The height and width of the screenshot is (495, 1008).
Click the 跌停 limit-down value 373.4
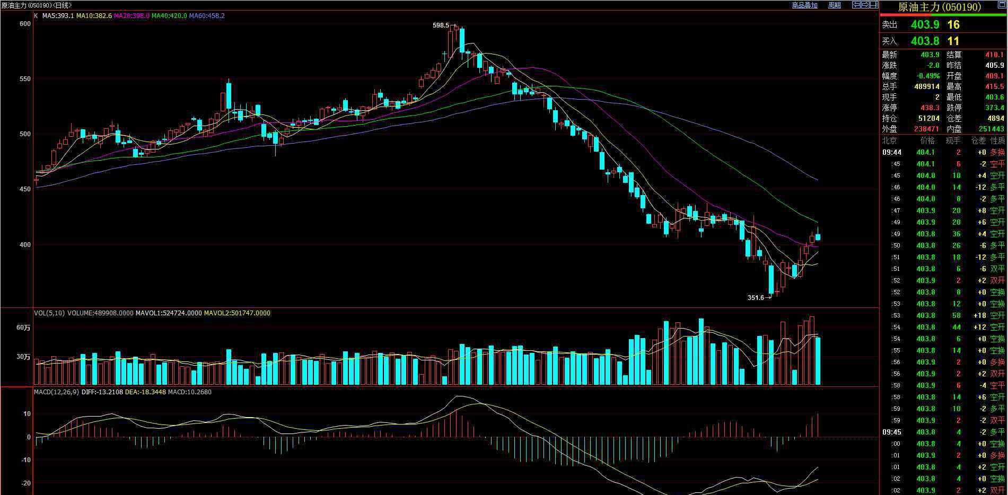pos(994,108)
